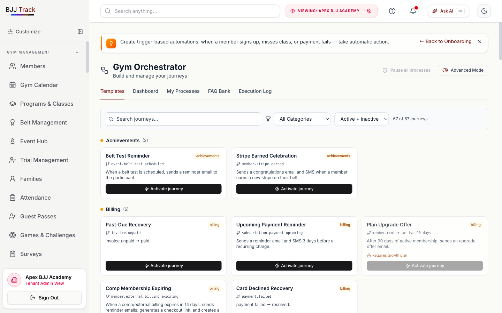Click the journey filter funnel icon
Viewport: 502px width, 313px height.
click(268, 119)
